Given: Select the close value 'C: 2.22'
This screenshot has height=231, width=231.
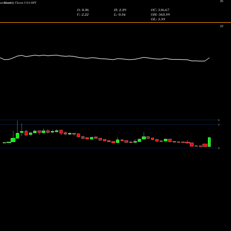Looking at the screenshot, I should coord(83,15).
